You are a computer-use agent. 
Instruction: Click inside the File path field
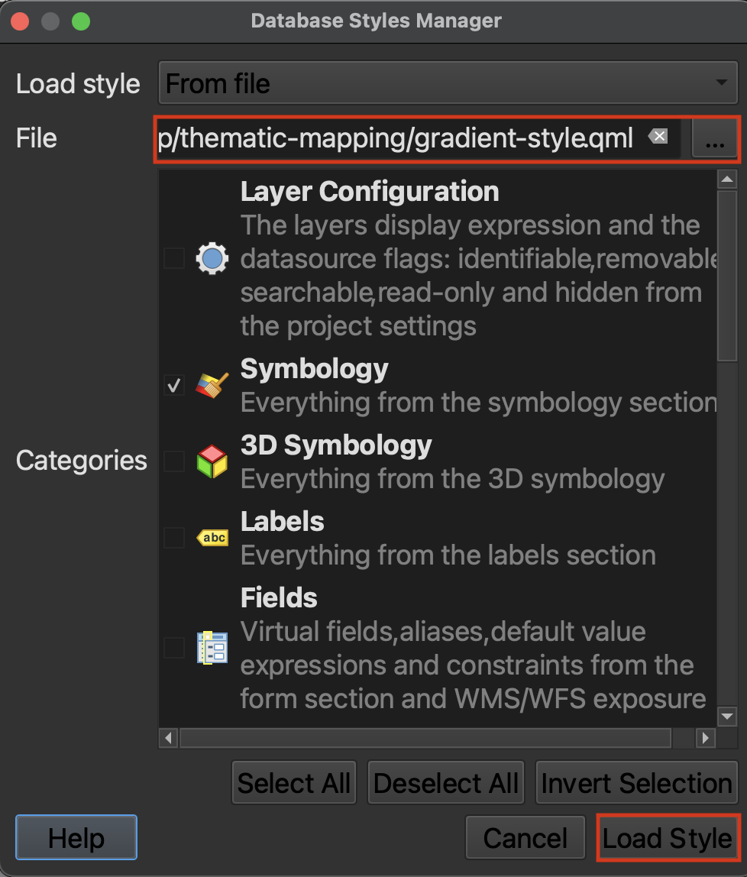[397, 139]
